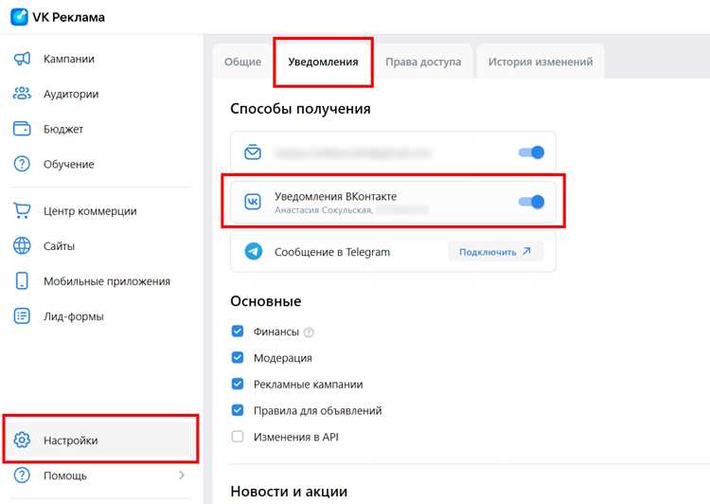Open the Аудитории people icon

point(22,94)
